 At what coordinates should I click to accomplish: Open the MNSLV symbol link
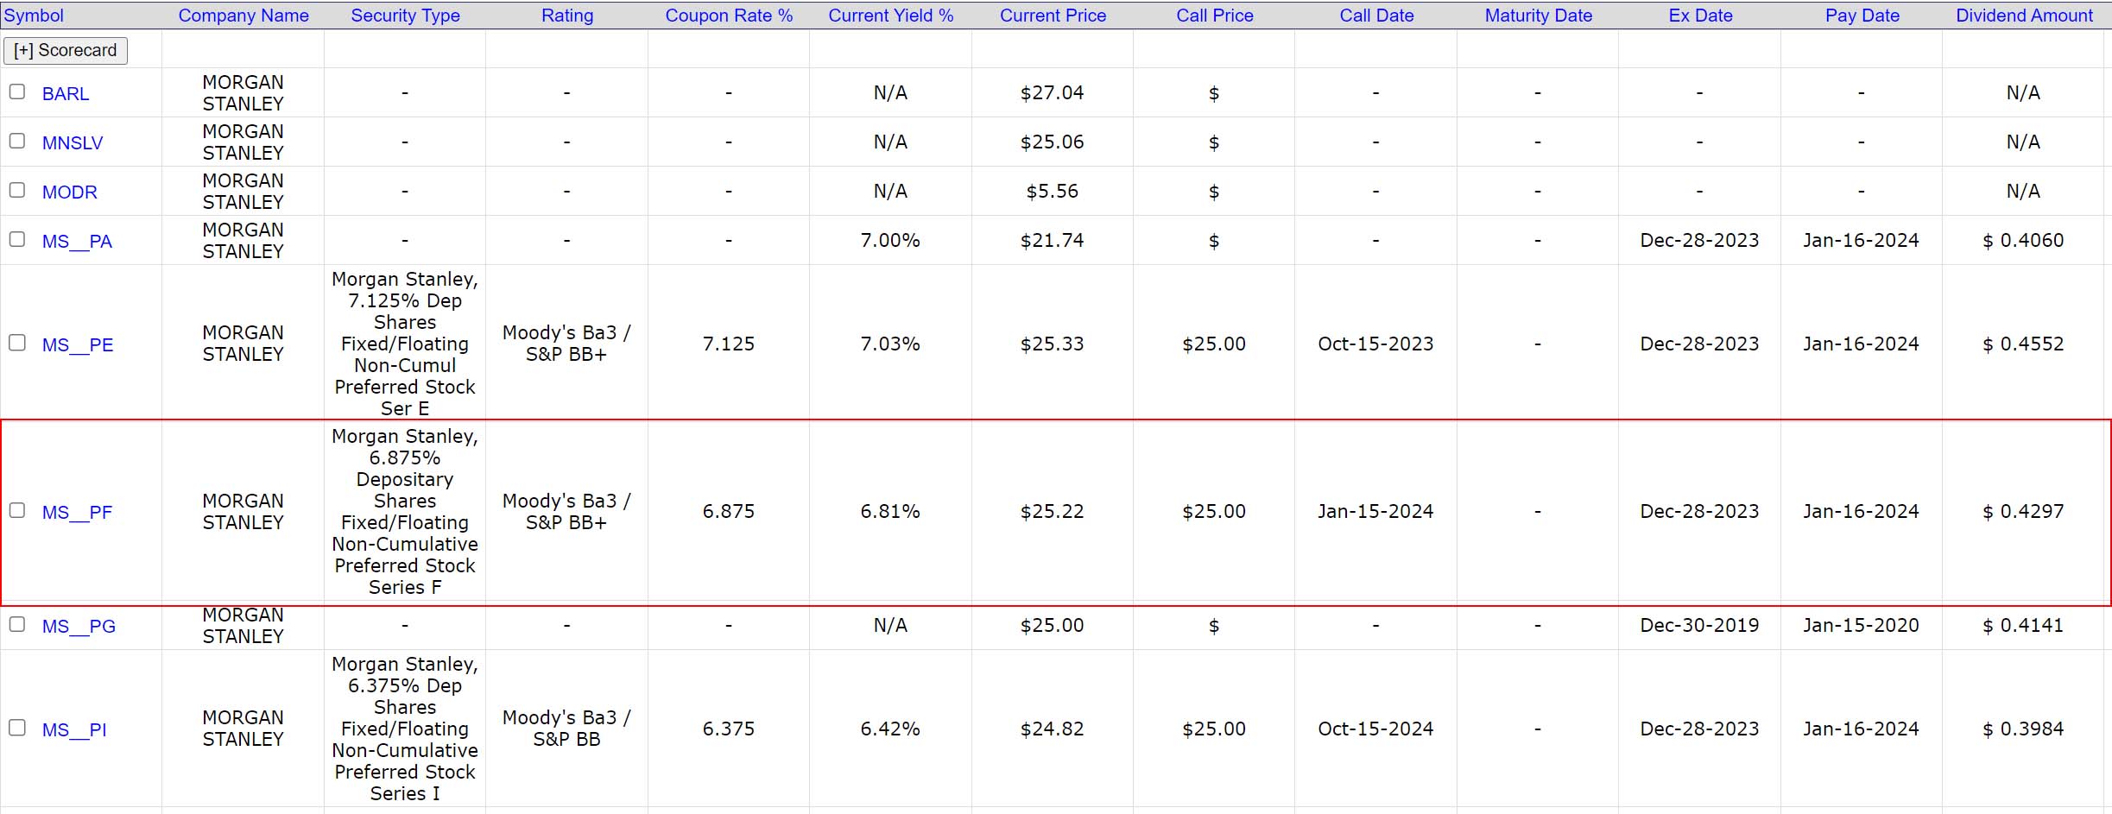click(73, 142)
